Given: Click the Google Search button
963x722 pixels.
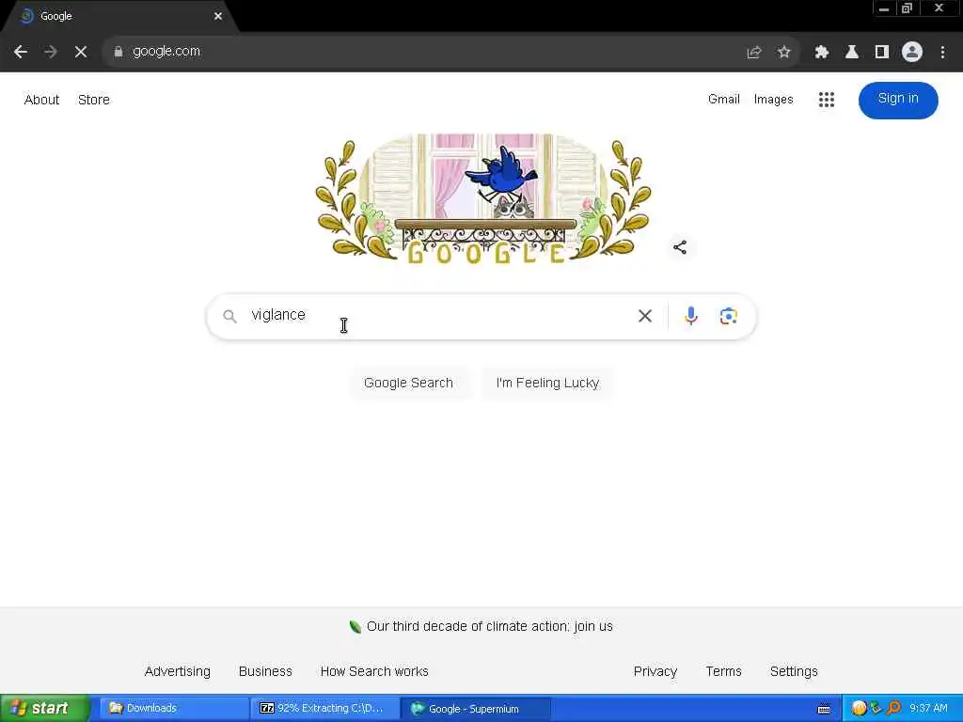Looking at the screenshot, I should (408, 383).
